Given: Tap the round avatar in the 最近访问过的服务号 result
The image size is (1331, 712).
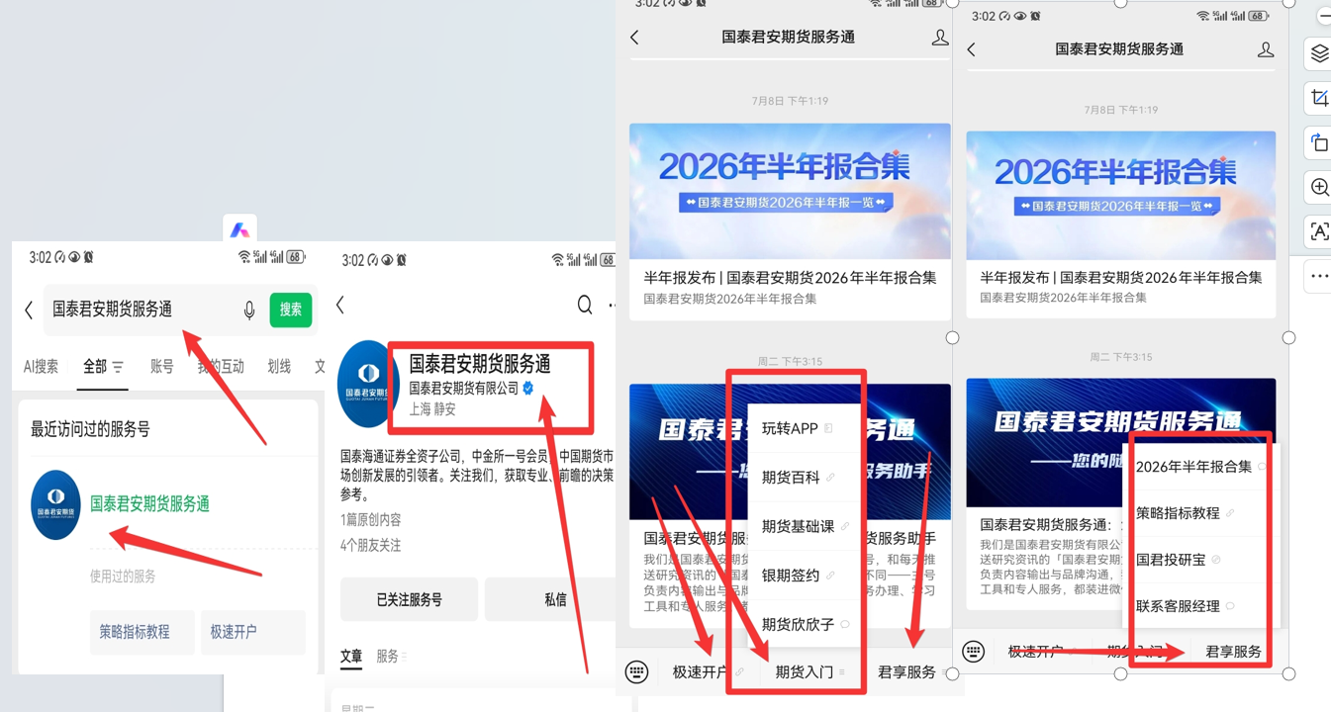Looking at the screenshot, I should (x=55, y=504).
